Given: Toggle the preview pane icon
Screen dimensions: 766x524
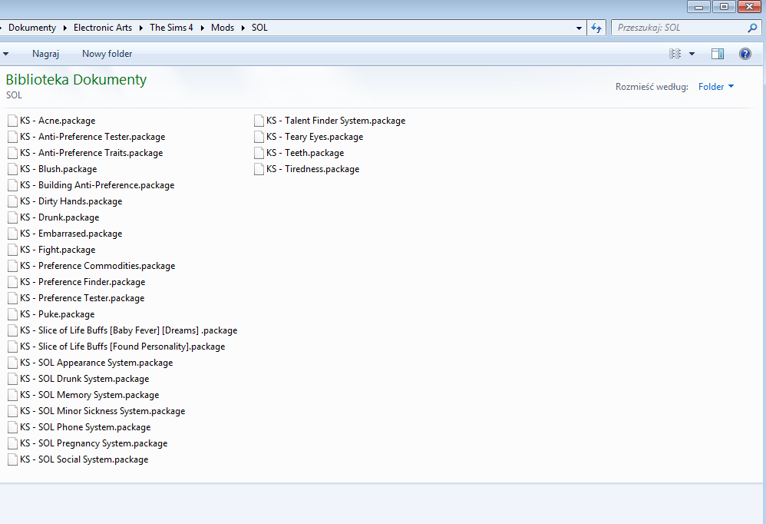Looking at the screenshot, I should point(718,54).
